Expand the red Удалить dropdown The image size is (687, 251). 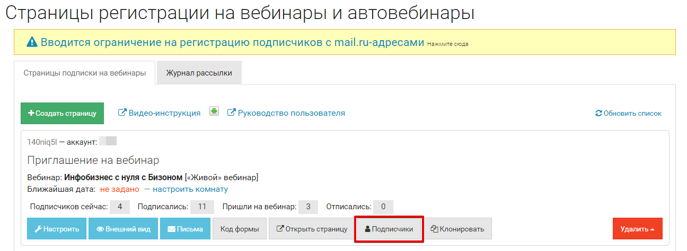[x=637, y=229]
